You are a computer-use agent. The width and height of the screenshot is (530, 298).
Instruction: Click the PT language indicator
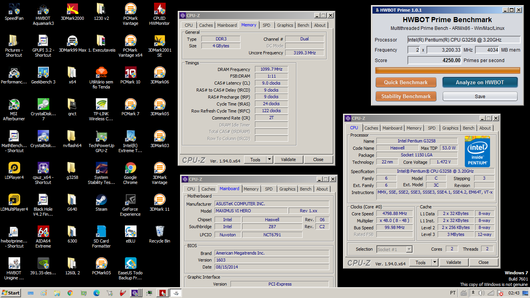(x=453, y=293)
